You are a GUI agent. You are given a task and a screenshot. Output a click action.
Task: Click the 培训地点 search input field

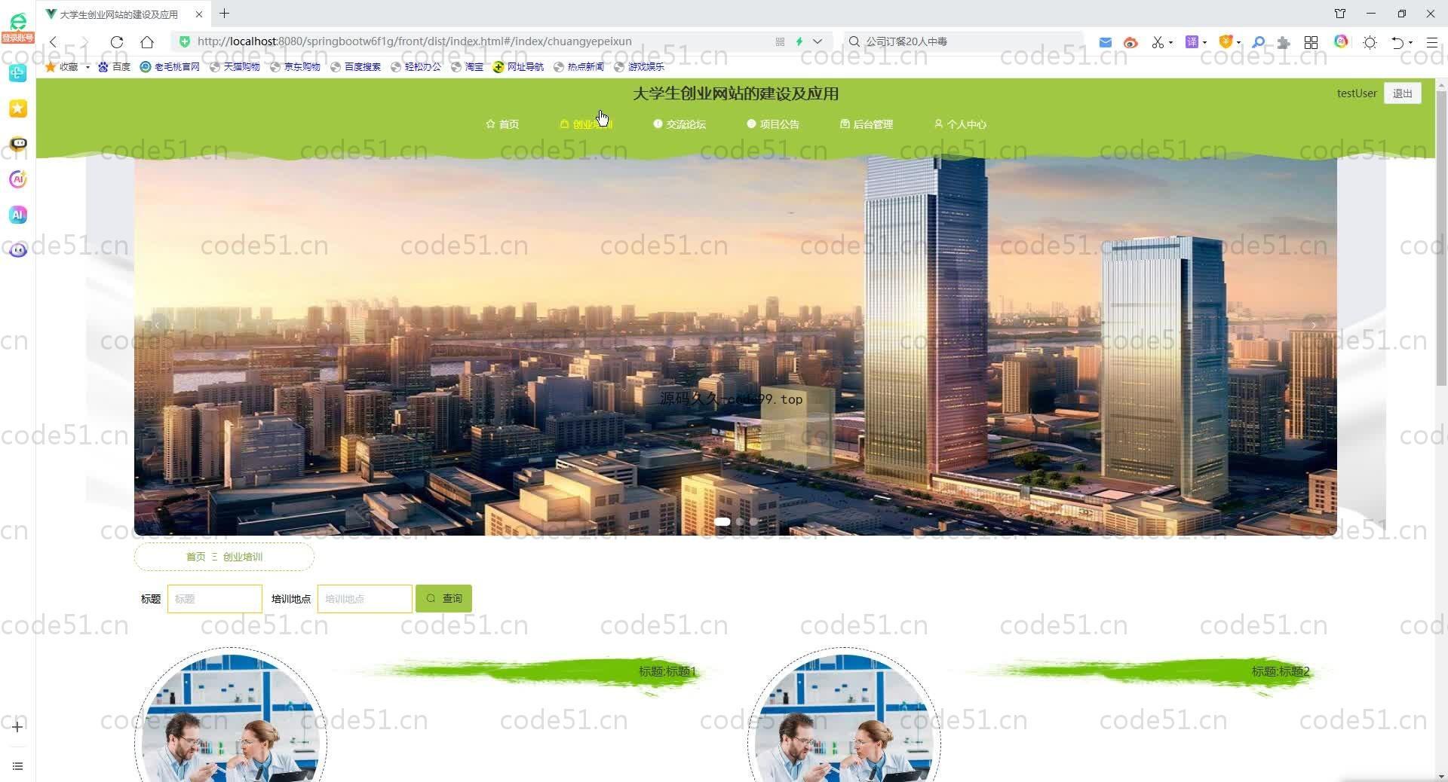click(x=365, y=599)
